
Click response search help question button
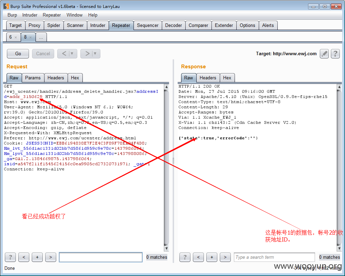pyautogui.click(x=185, y=257)
